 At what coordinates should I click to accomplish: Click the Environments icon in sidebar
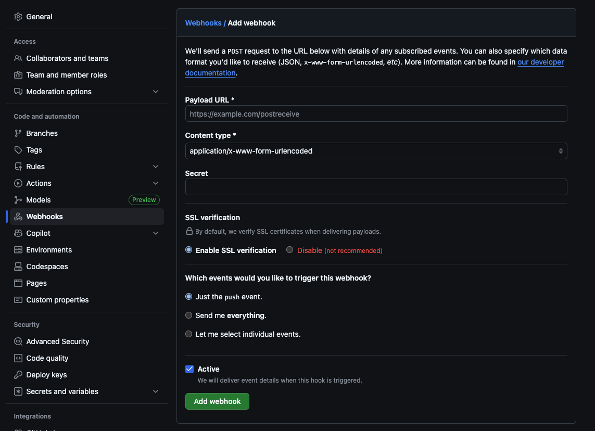pyautogui.click(x=17, y=250)
